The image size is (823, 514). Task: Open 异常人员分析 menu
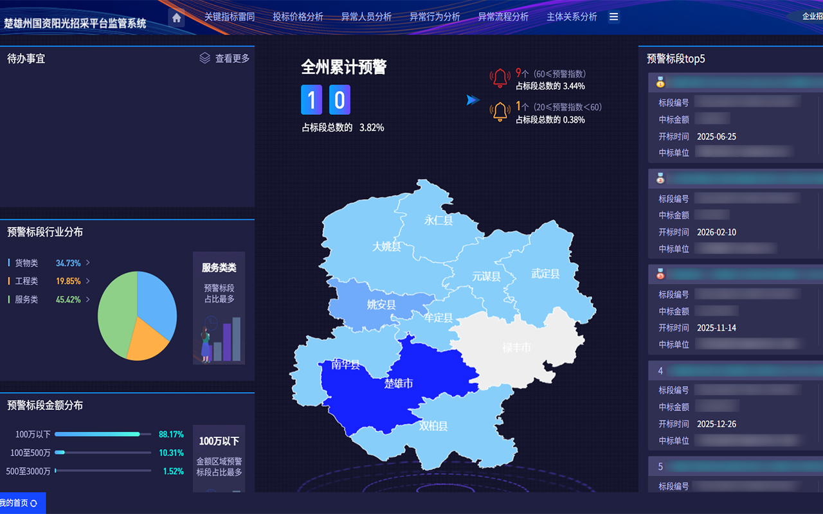[x=366, y=17]
